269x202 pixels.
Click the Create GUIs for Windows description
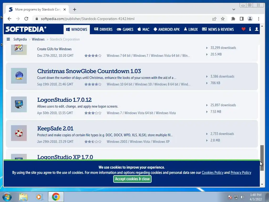tap(54, 49)
